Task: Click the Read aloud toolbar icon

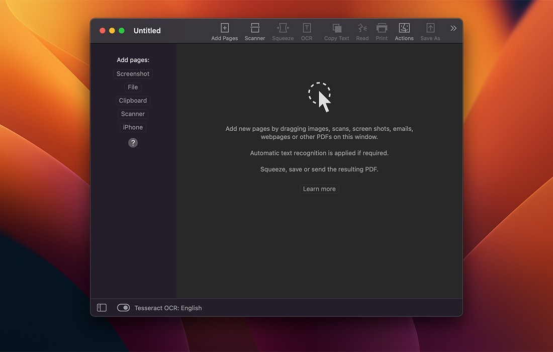Action: (362, 29)
